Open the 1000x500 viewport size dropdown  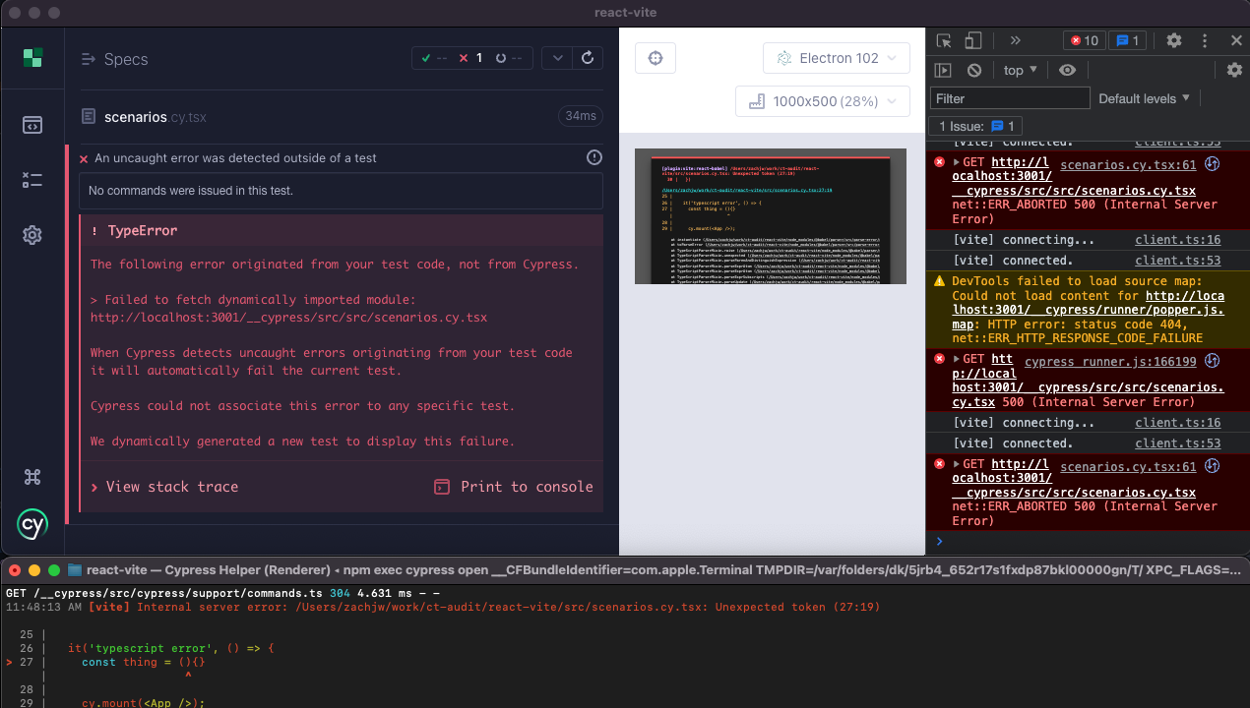pos(822,101)
